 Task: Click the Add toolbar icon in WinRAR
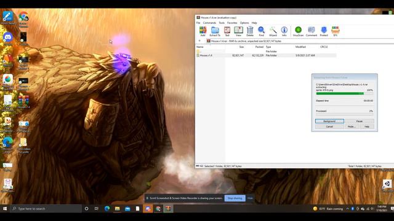(203, 31)
